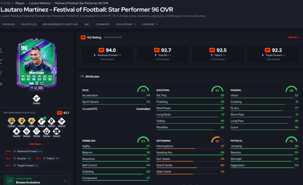Image resolution: width=303 pixels, height=185 pixels.
Task: Select the Low Driven playstyle icon
Action: pos(21,121)
